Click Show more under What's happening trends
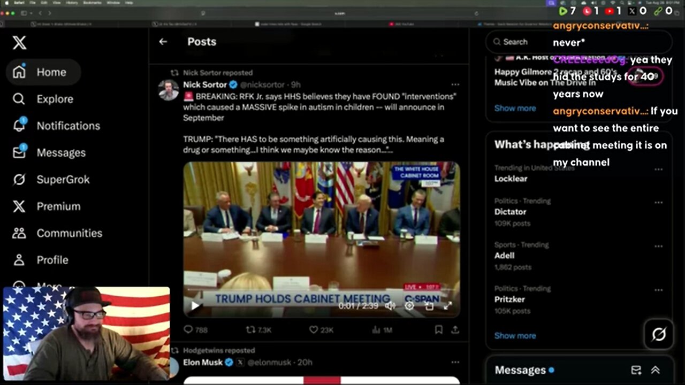The width and height of the screenshot is (685, 385). click(x=515, y=335)
